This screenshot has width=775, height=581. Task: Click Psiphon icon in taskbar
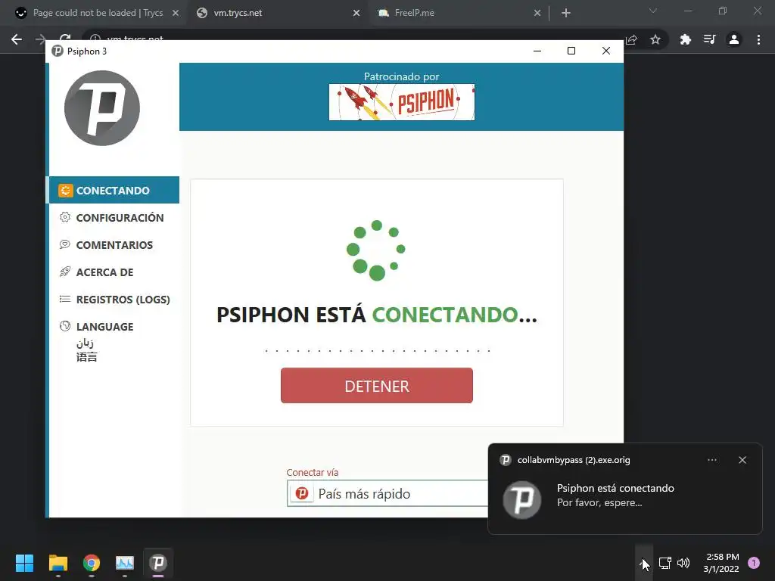158,563
